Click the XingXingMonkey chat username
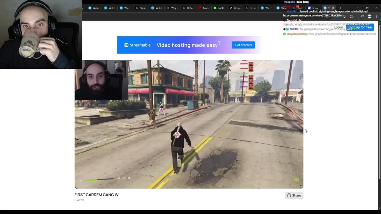This screenshot has height=214, width=381. point(297,34)
